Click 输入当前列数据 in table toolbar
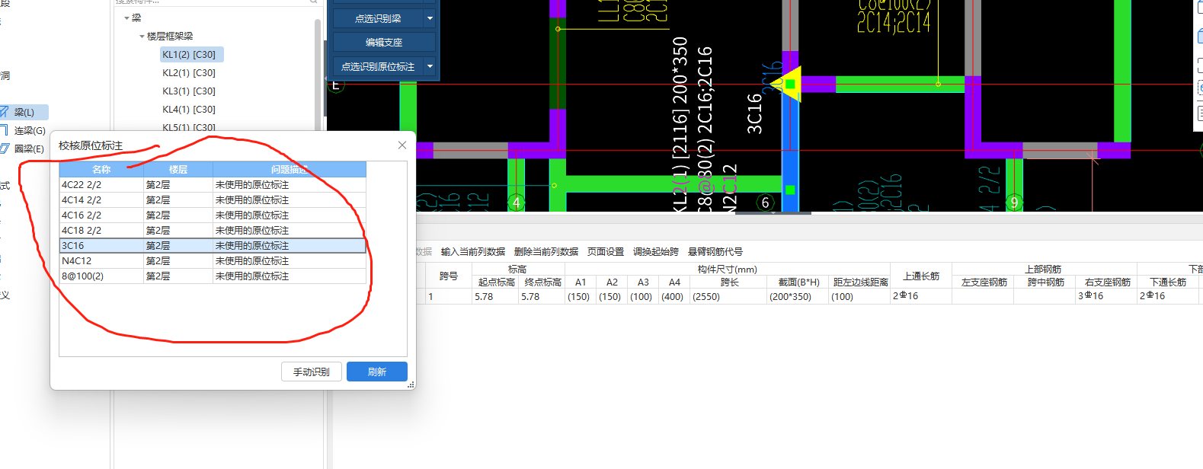1203x469 pixels. (x=473, y=252)
